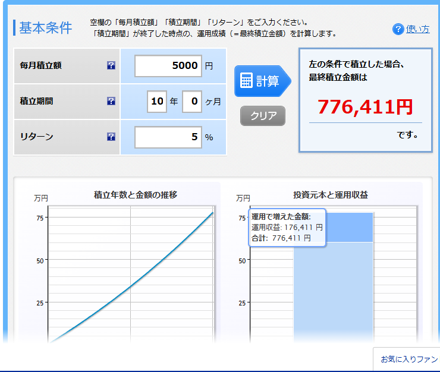
Task: Click the light blue principal bar segment
Action: (333, 291)
